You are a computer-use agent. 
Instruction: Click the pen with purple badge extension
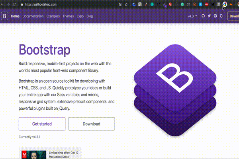pyautogui.click(x=165, y=5)
